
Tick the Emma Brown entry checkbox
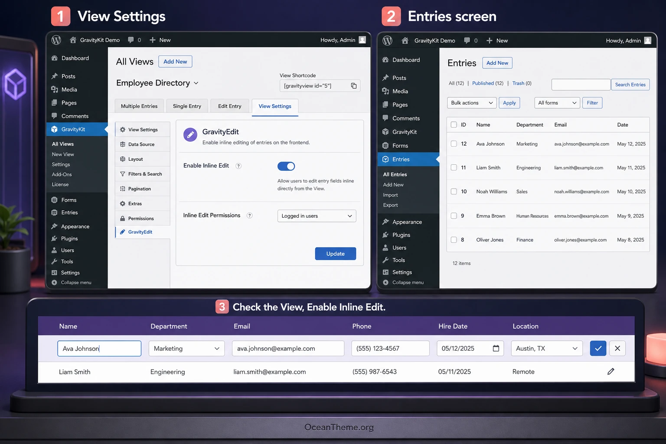click(x=454, y=216)
